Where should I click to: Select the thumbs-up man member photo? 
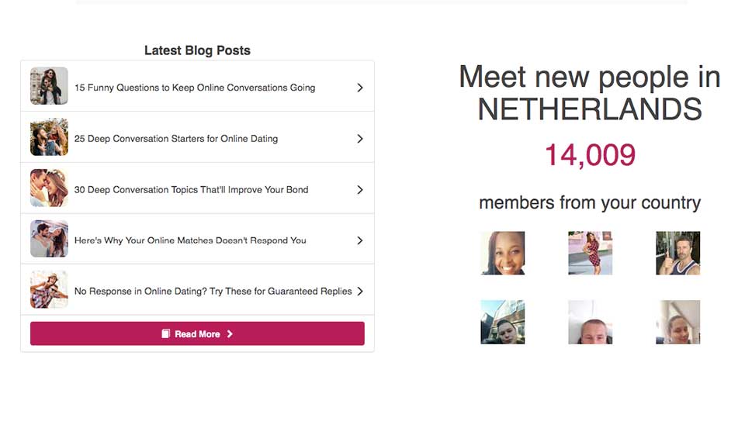point(678,253)
